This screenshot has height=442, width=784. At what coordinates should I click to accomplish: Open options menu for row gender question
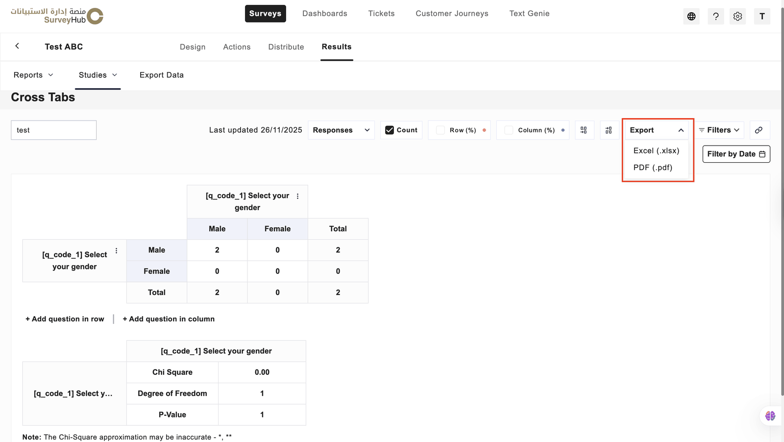tap(116, 251)
